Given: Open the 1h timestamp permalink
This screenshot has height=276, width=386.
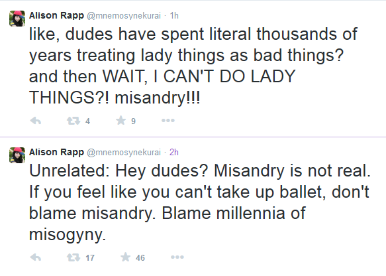Looking at the screenshot, I should coord(174,15).
